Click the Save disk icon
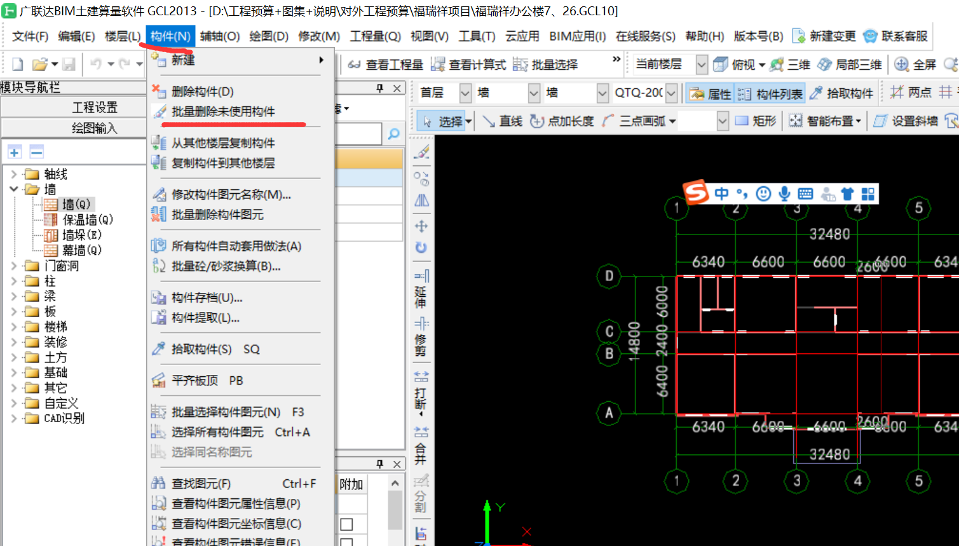The width and height of the screenshot is (959, 546). pyautogui.click(x=69, y=64)
